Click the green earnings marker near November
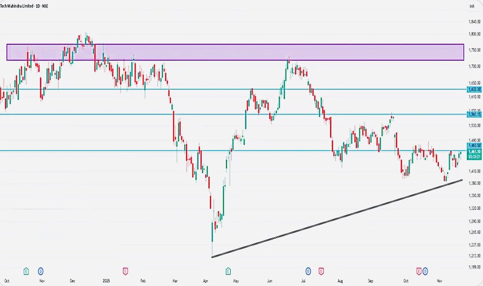 [26, 271]
